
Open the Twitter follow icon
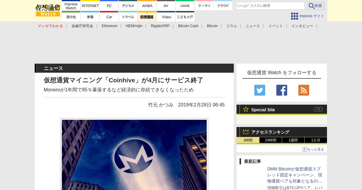[x=260, y=90]
